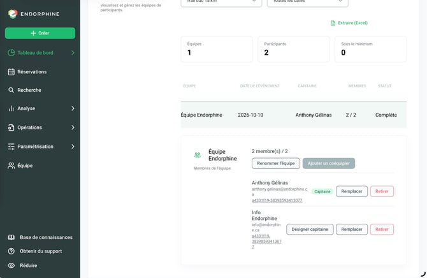Click the green Créer button
The image size is (427, 278).
point(40,33)
